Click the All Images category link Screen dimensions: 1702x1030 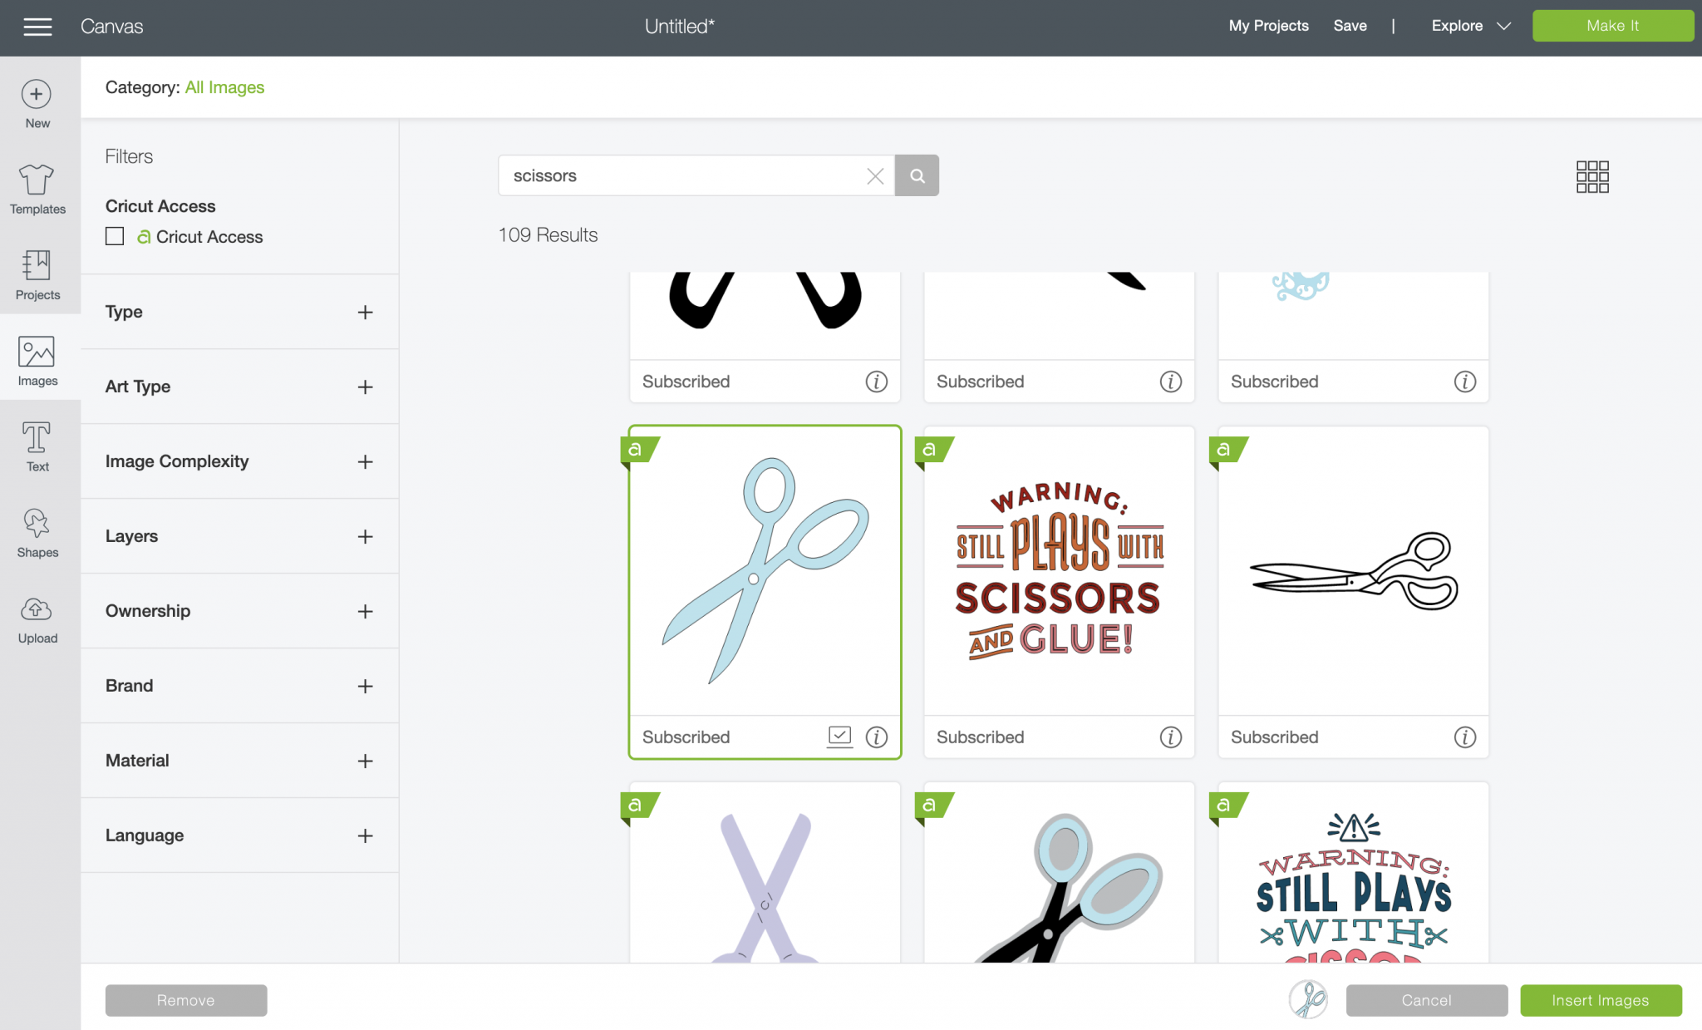224,87
